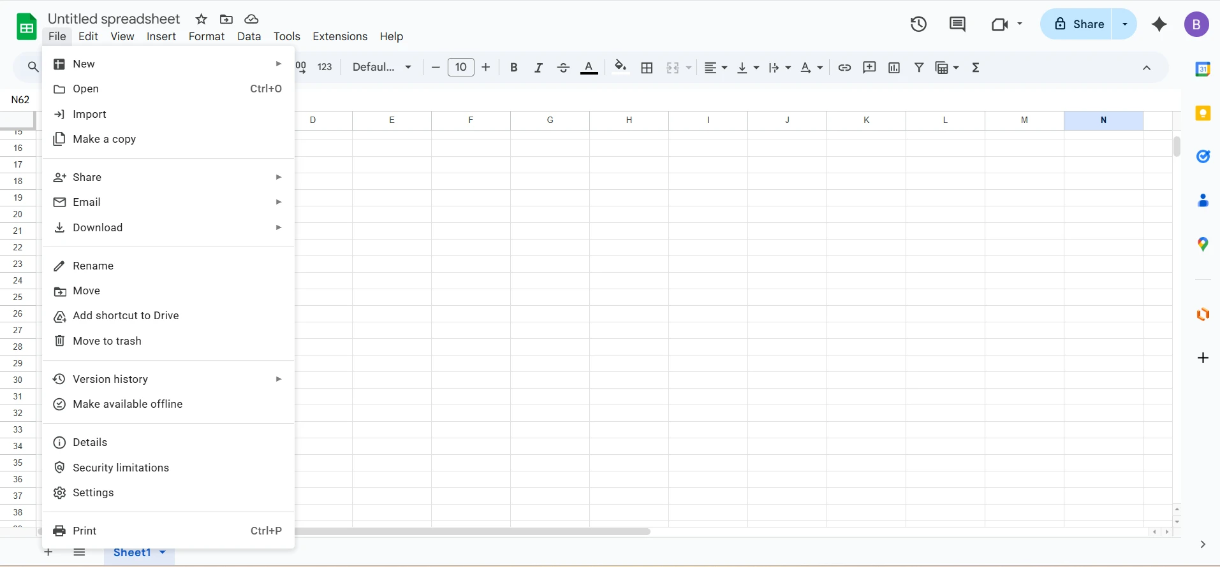Click the font size input field
Image resolution: width=1220 pixels, height=567 pixels.
(x=461, y=68)
